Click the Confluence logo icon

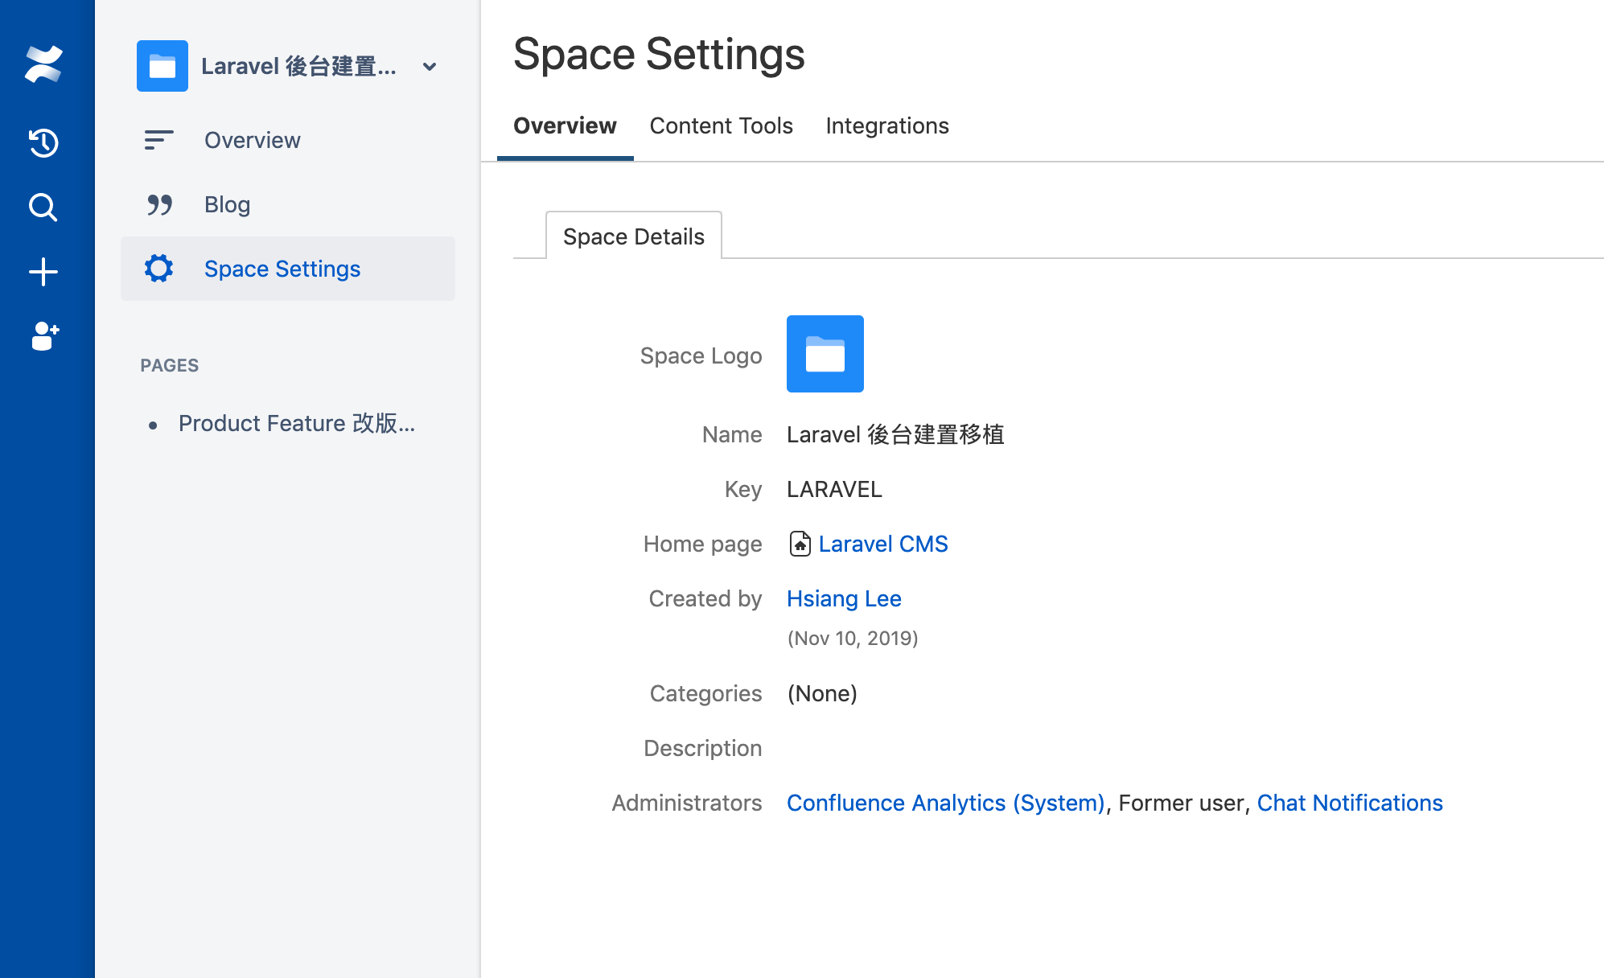tap(43, 64)
